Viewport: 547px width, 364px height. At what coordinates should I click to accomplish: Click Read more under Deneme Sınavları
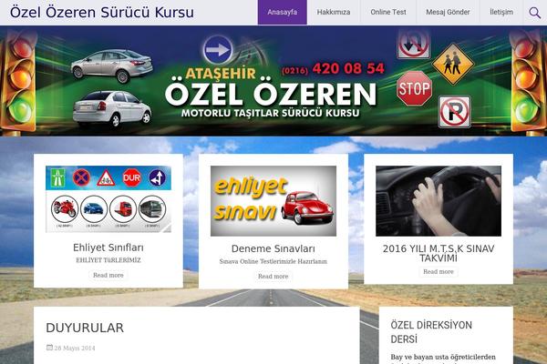point(273,277)
